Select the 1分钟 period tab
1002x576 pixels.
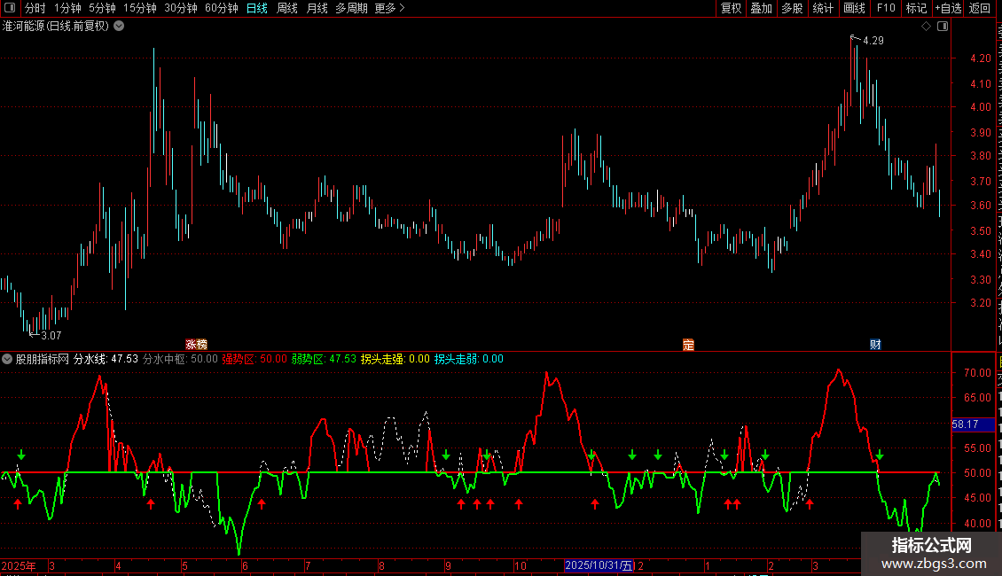click(67, 8)
